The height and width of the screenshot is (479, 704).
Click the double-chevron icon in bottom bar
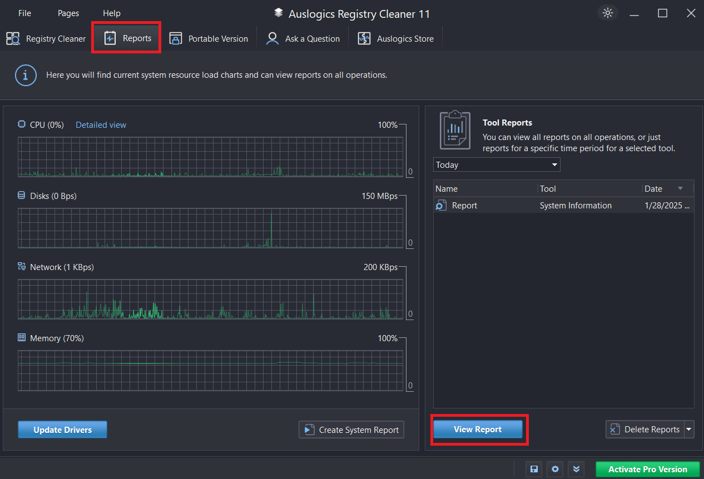576,469
